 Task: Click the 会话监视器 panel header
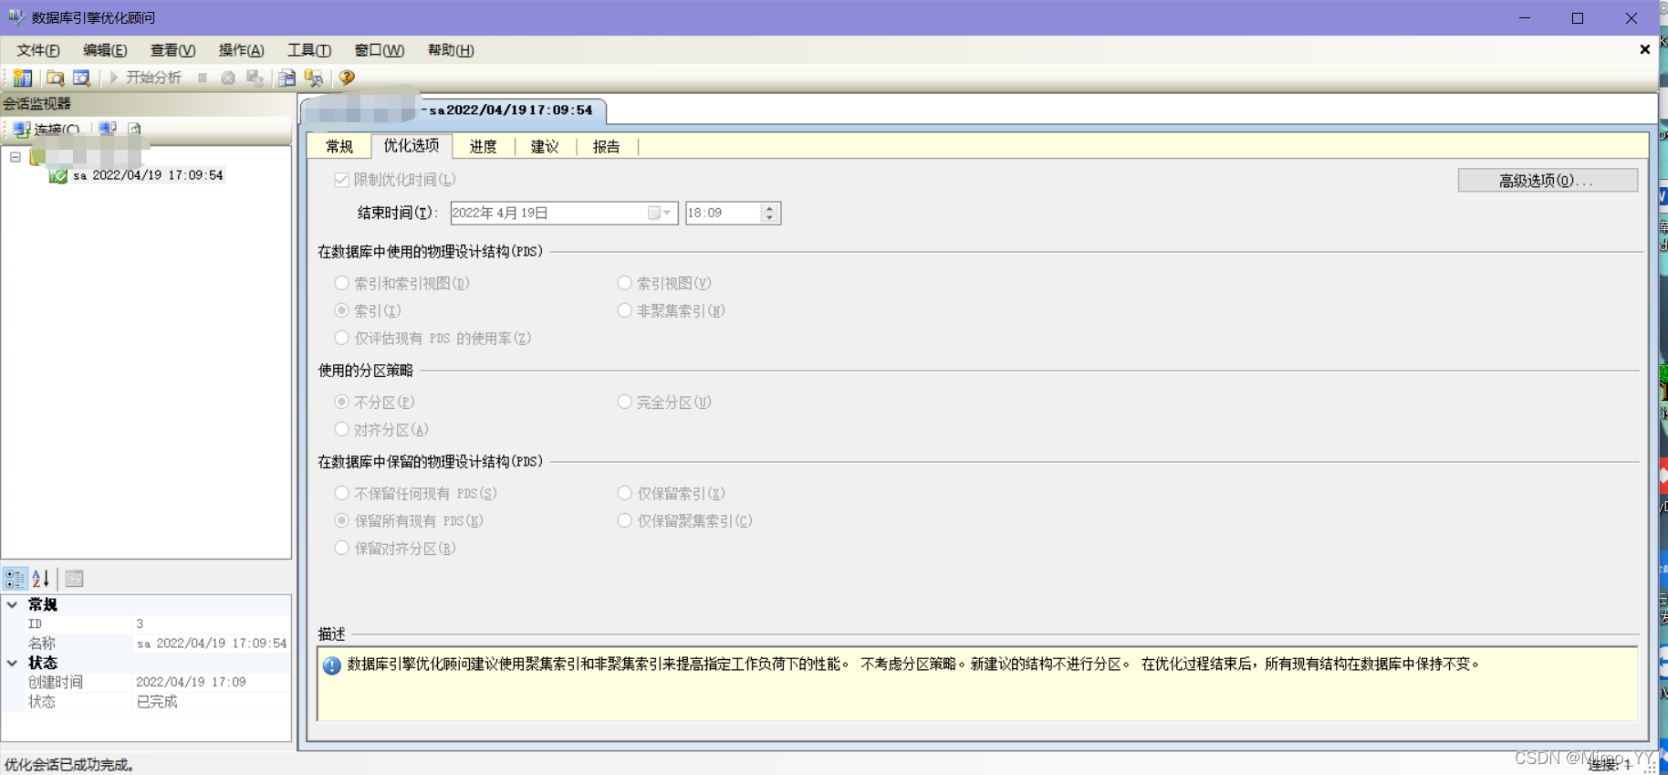[x=146, y=104]
